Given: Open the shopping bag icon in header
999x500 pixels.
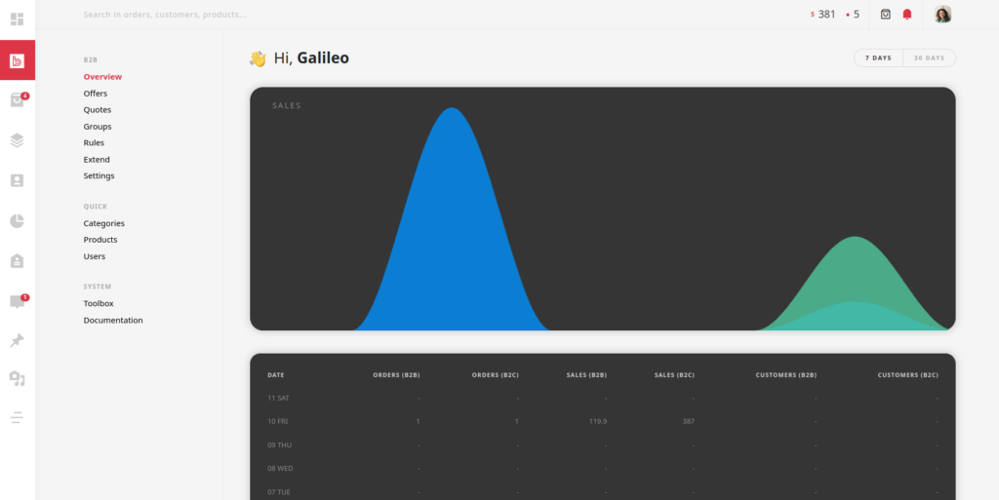Looking at the screenshot, I should click(885, 15).
